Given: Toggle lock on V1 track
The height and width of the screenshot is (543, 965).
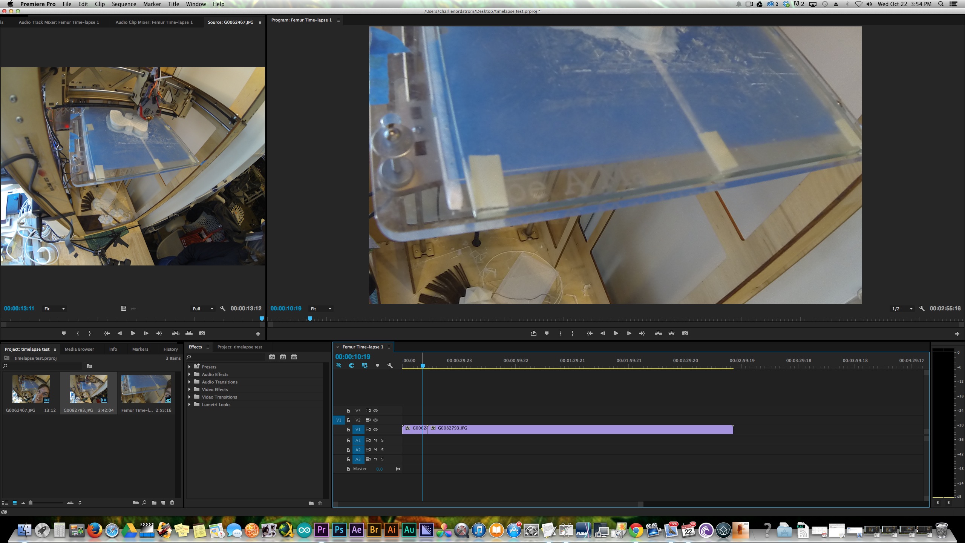Looking at the screenshot, I should (348, 429).
